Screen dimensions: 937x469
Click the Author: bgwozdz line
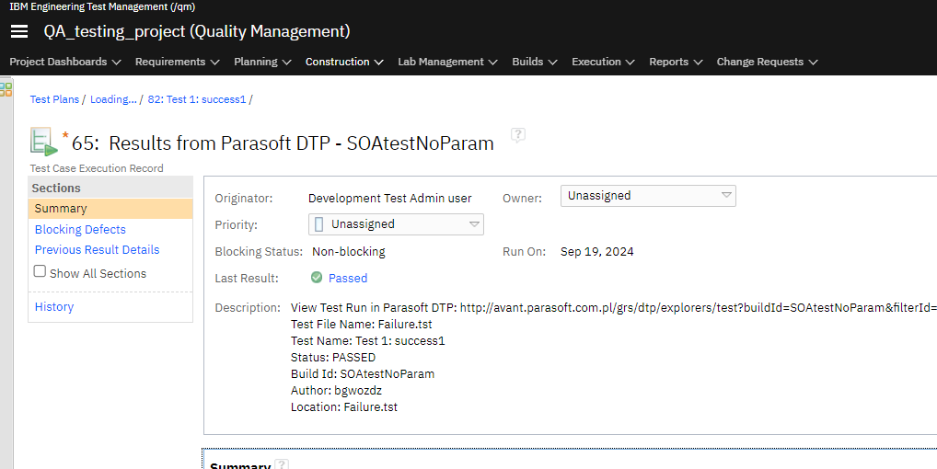pyautogui.click(x=337, y=390)
